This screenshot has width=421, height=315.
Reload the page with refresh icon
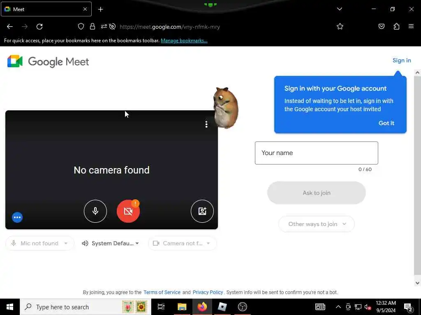point(39,27)
